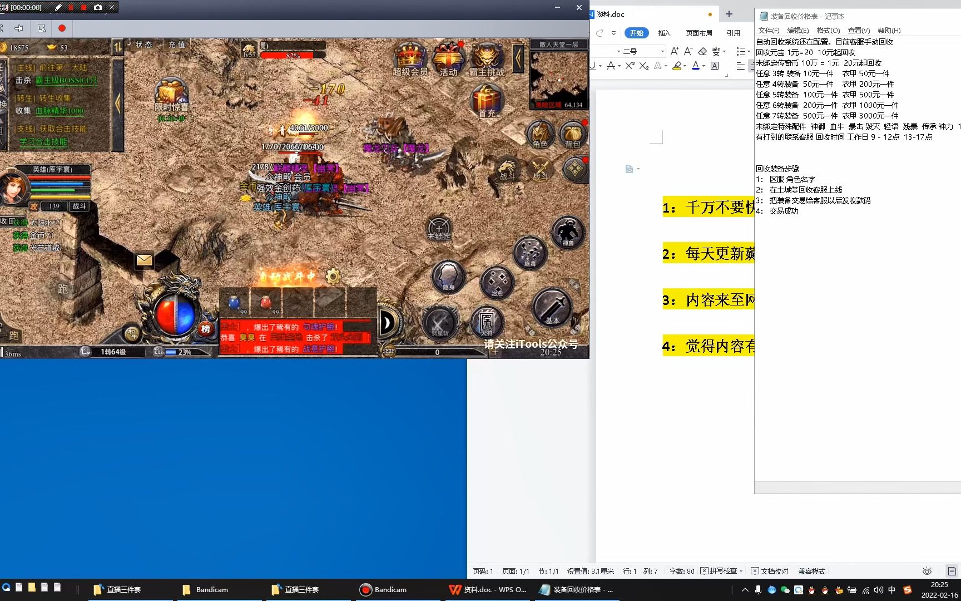Switch to the 页面布局 ribbon tab
Image resolution: width=961 pixels, height=601 pixels.
[x=699, y=33]
